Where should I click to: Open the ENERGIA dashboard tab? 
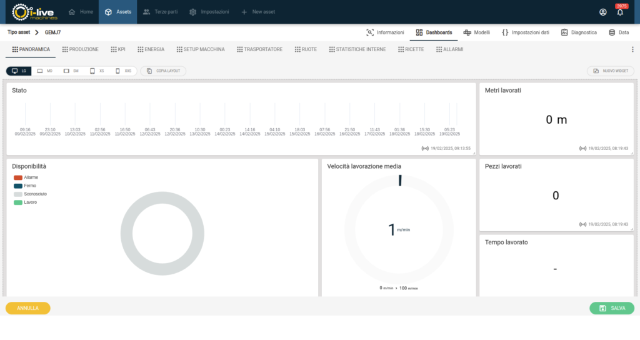[x=151, y=49]
